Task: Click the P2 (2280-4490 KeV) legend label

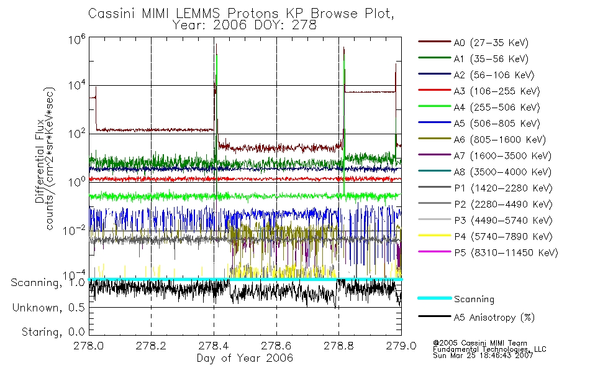Action: pos(503,205)
